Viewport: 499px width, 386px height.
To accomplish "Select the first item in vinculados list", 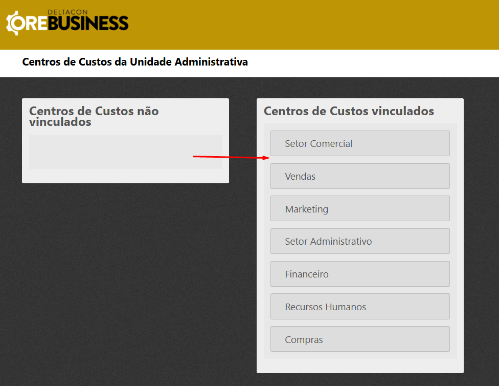I will (359, 143).
